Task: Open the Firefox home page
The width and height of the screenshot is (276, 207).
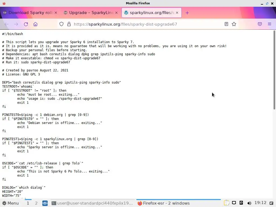Action: [x=35, y=24]
